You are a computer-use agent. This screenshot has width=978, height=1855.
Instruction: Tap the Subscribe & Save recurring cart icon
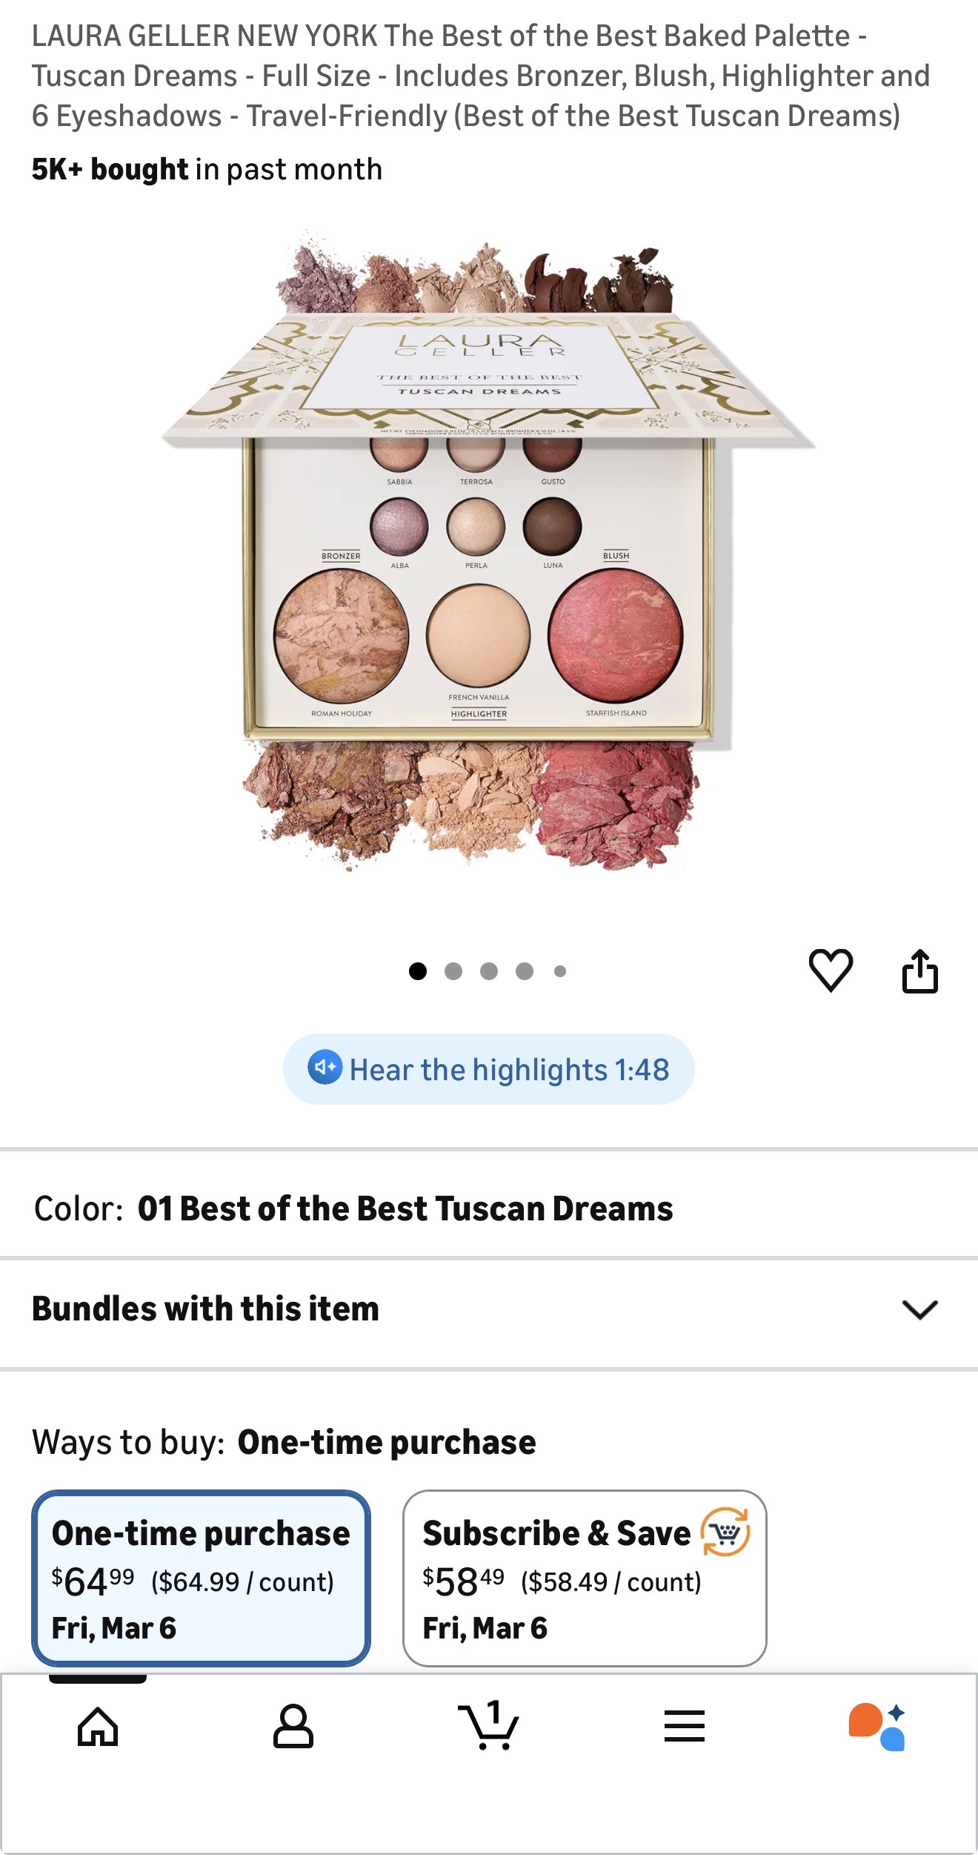[x=725, y=1532]
